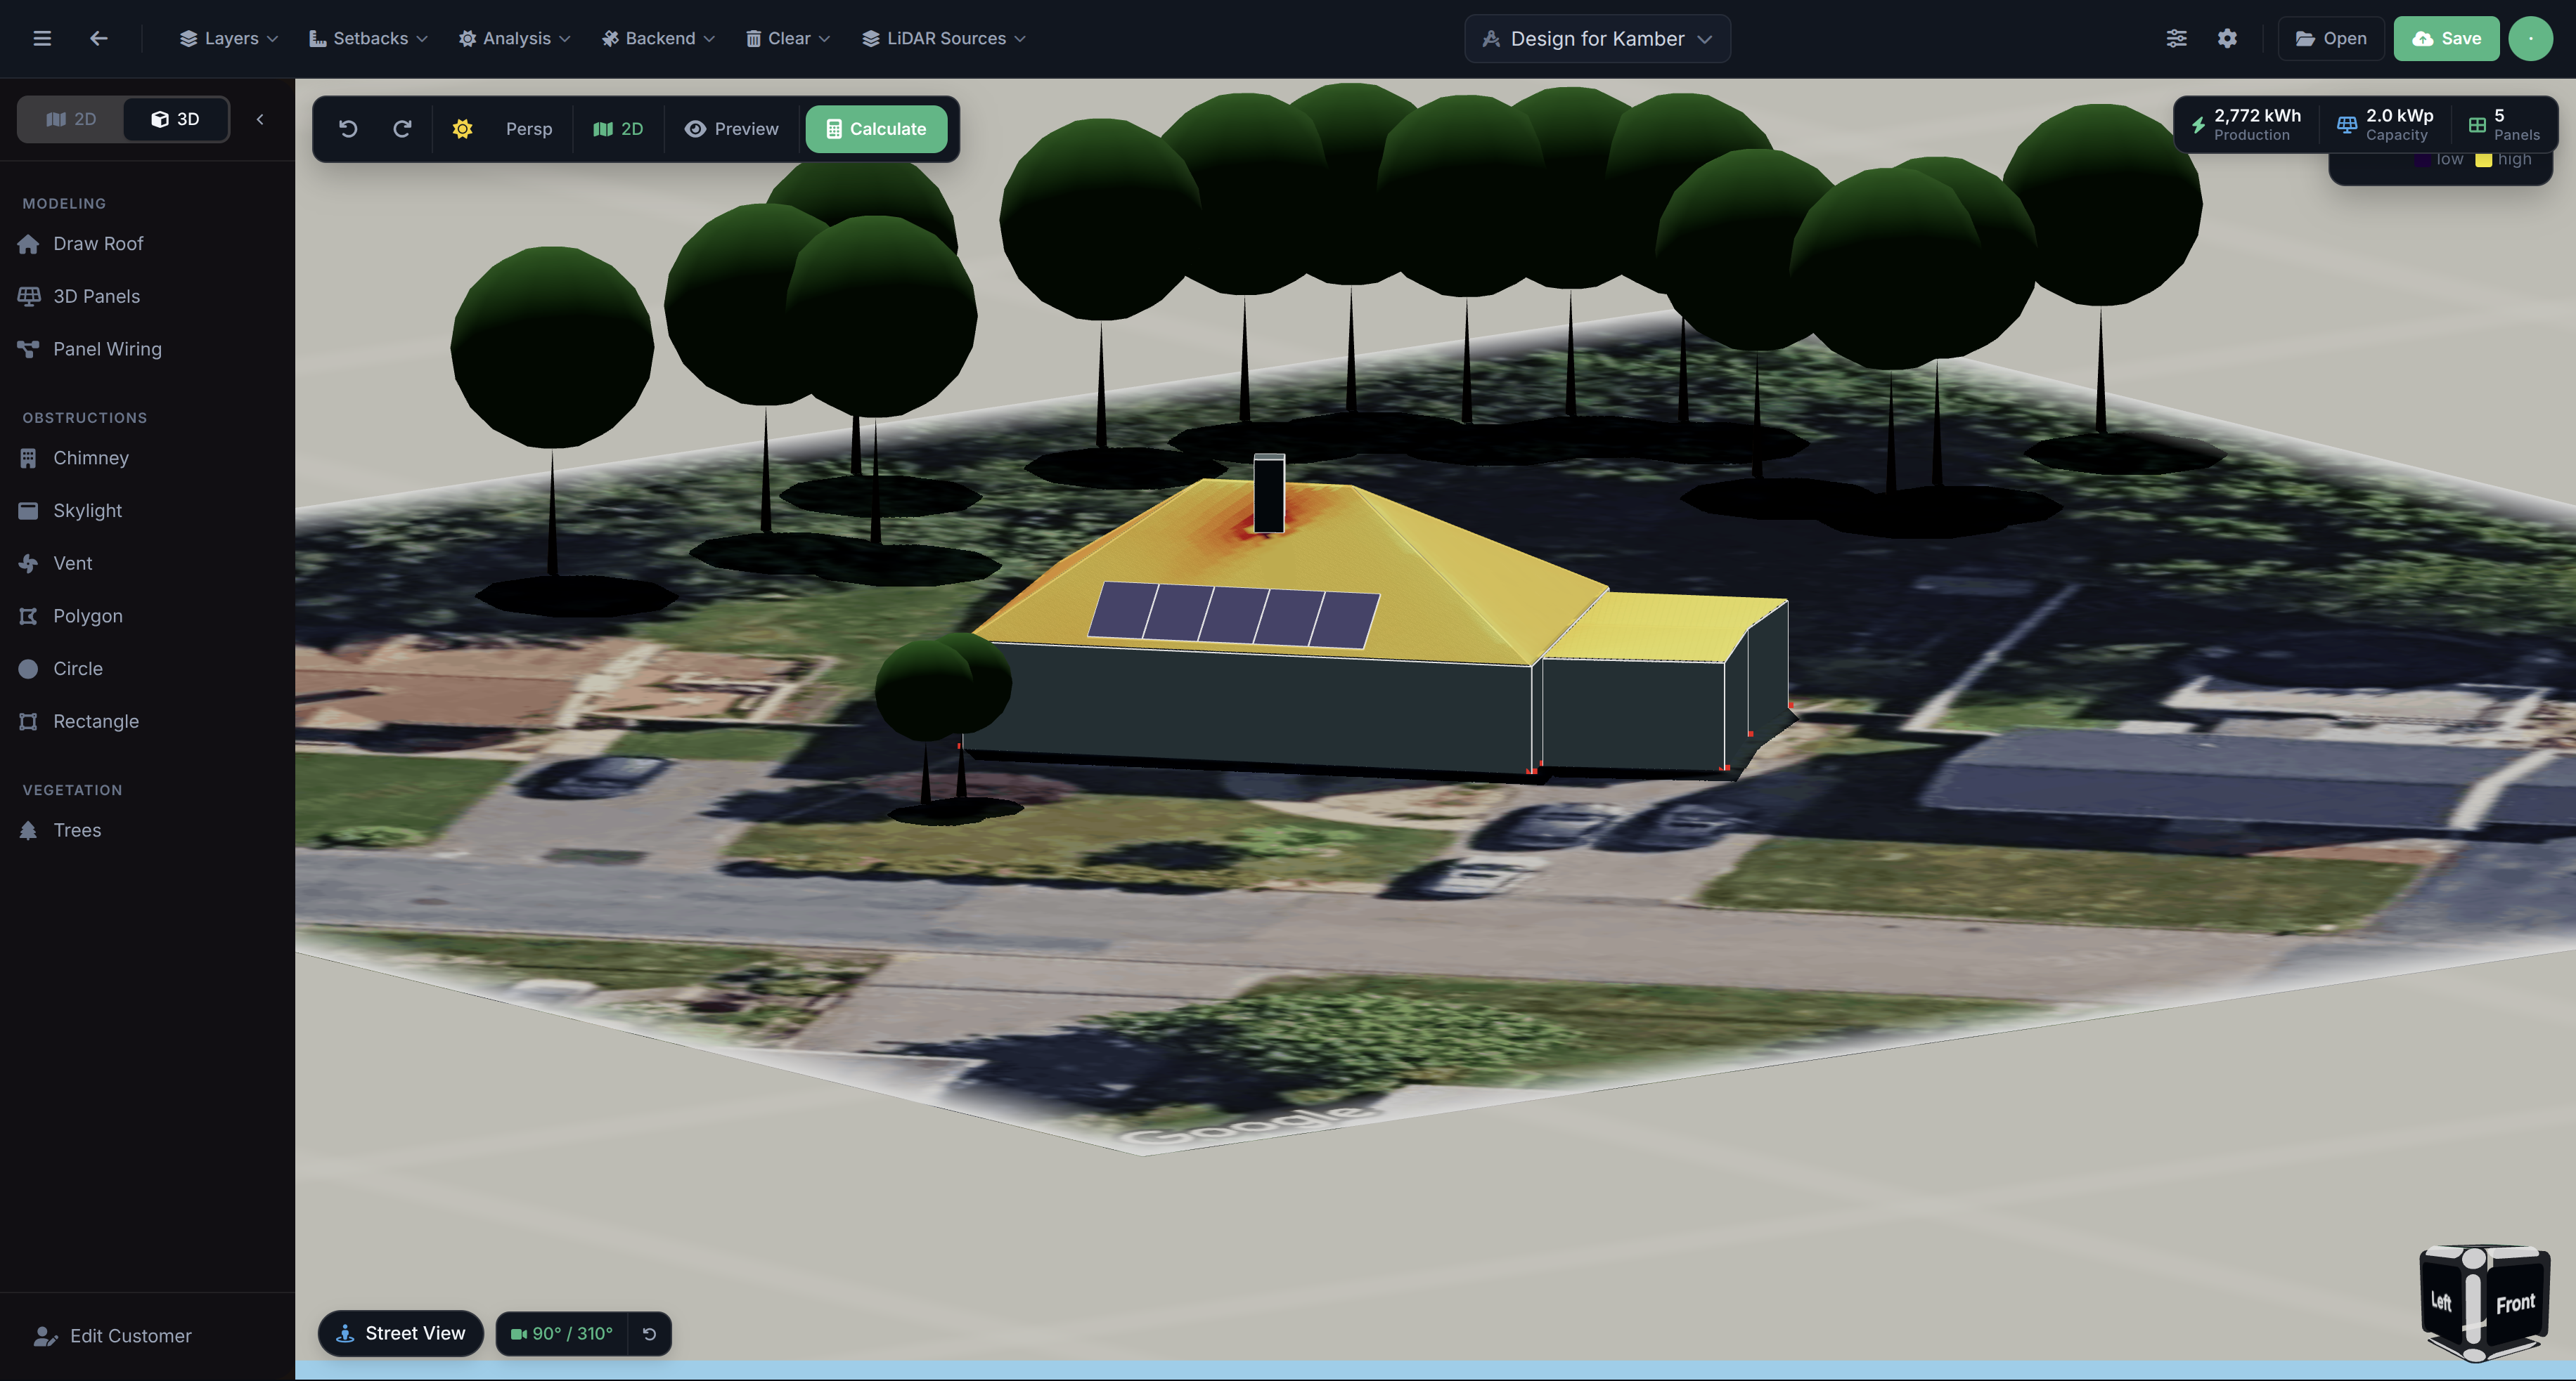Open the Analysis menu
2576x1381 pixels.
(x=514, y=38)
